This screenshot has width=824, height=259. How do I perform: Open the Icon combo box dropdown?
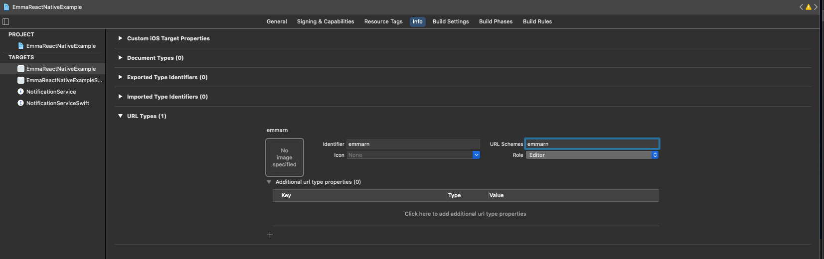coord(476,155)
